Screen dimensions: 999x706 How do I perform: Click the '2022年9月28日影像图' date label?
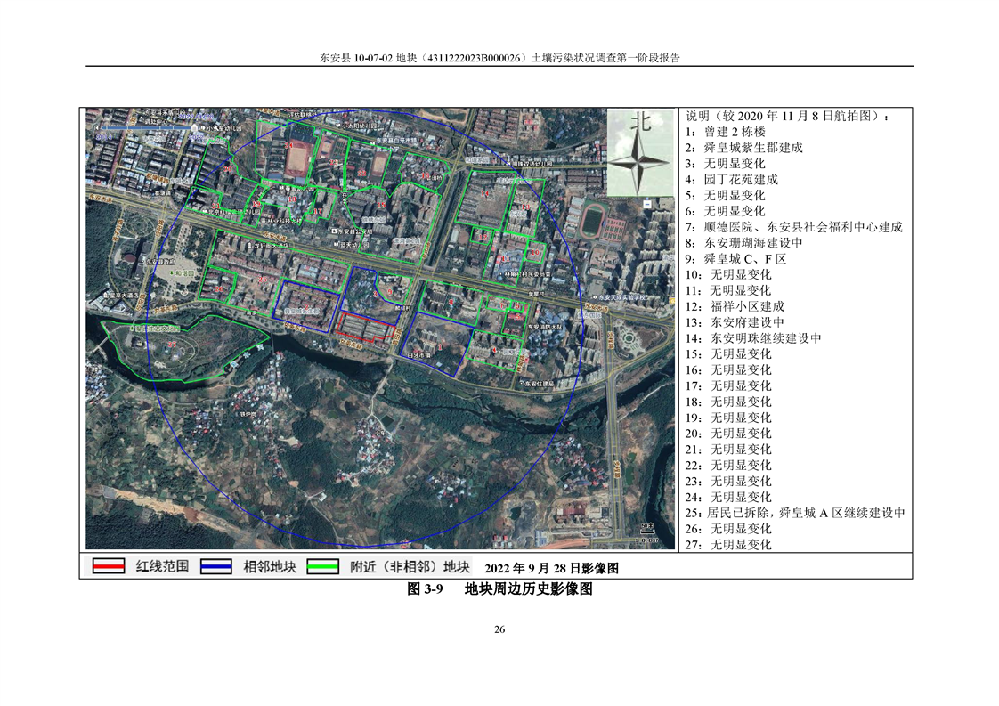pyautogui.click(x=551, y=567)
